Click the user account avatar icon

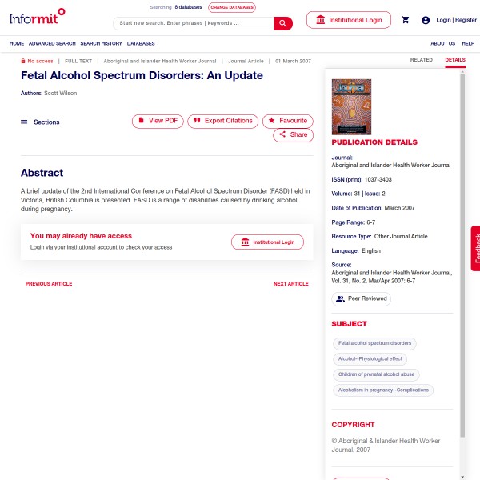click(x=426, y=20)
